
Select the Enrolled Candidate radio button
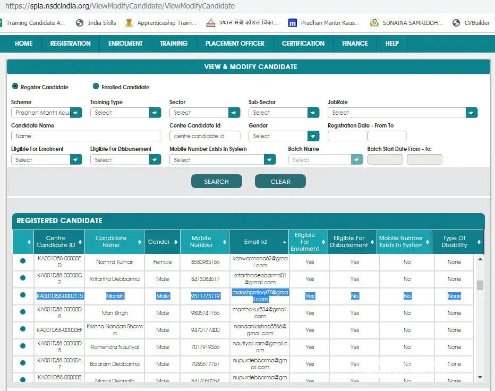(96, 87)
